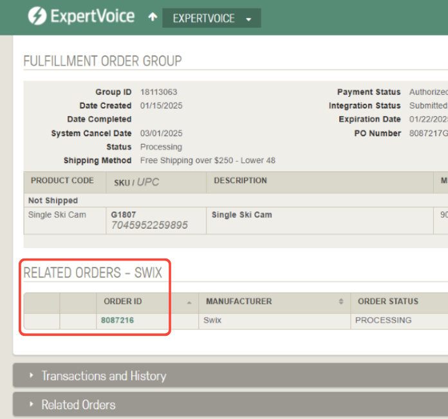The image size is (448, 419).
Task: Open order ID 8087216 link
Action: tap(117, 320)
